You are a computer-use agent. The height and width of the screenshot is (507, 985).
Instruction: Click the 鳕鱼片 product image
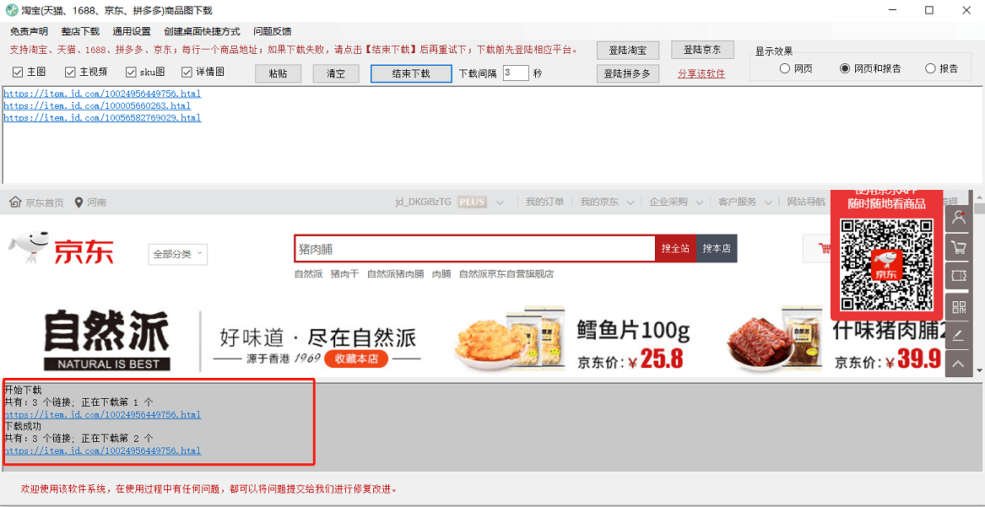pyautogui.click(x=510, y=339)
